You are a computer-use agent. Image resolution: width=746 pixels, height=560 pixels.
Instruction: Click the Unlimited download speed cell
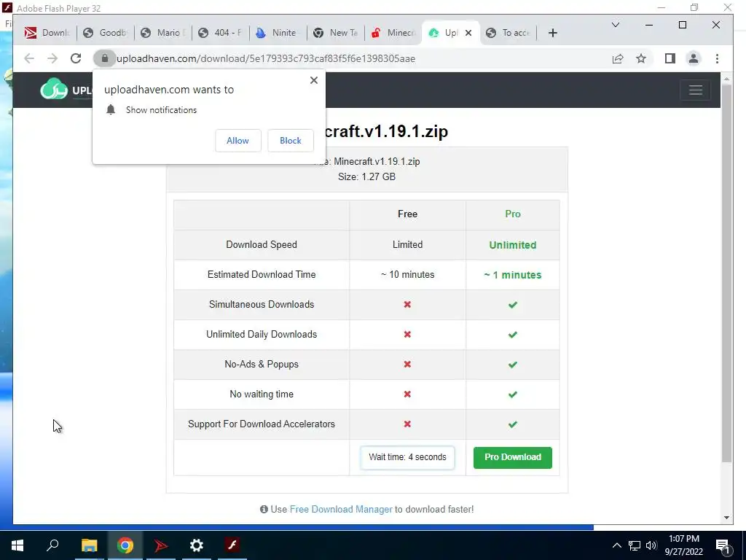[513, 245]
